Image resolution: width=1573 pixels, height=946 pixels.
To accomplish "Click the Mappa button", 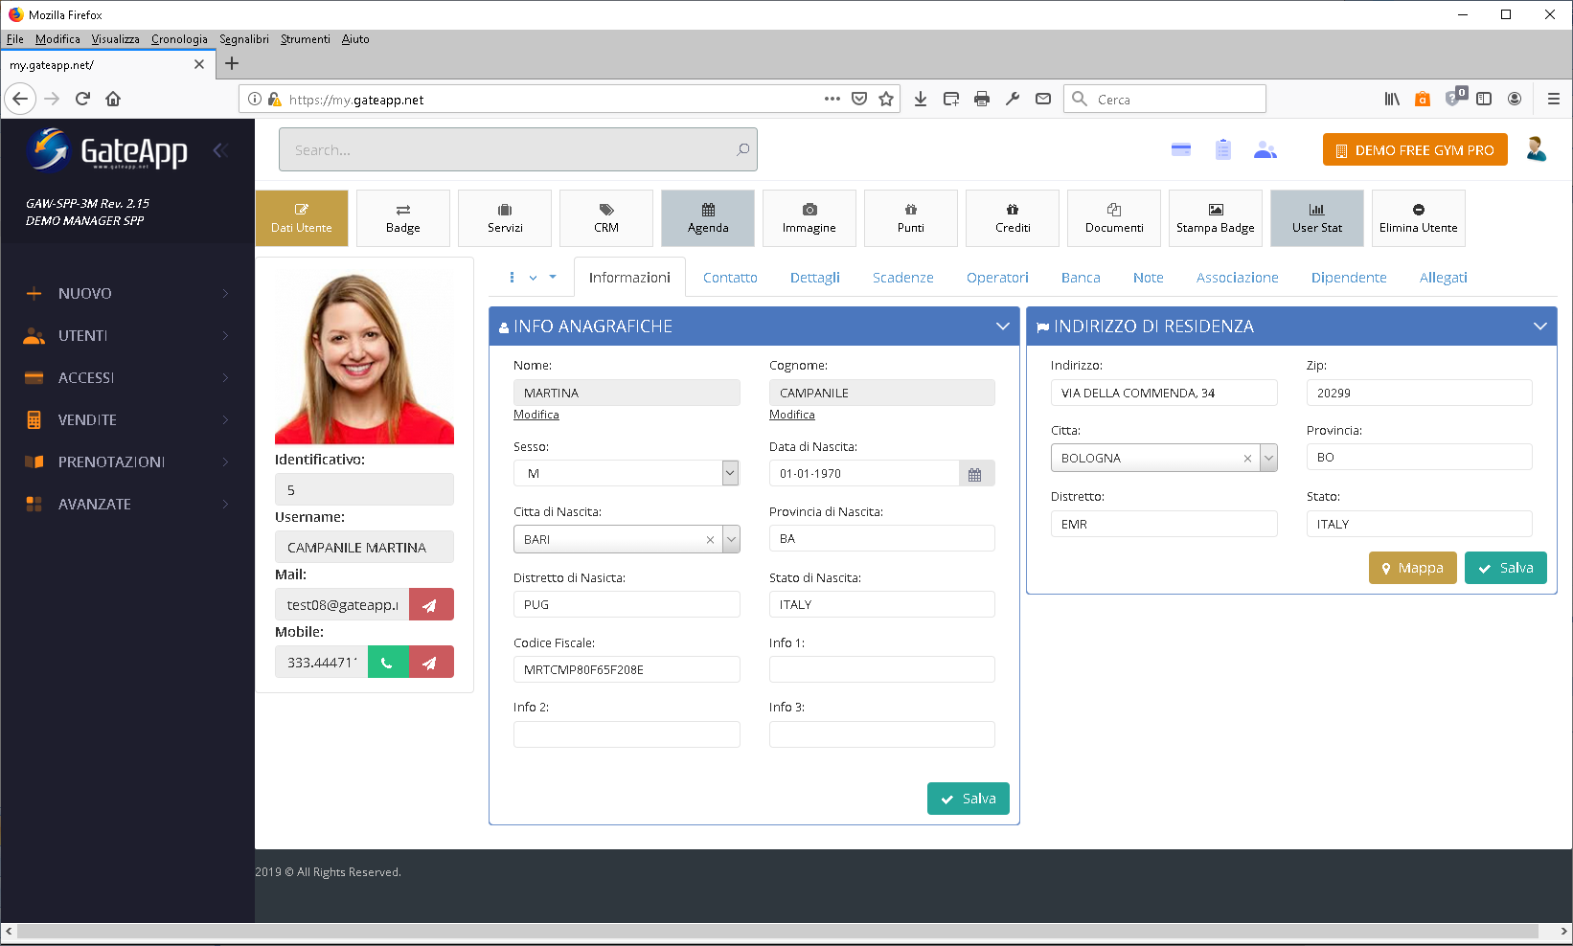I will point(1412,568).
